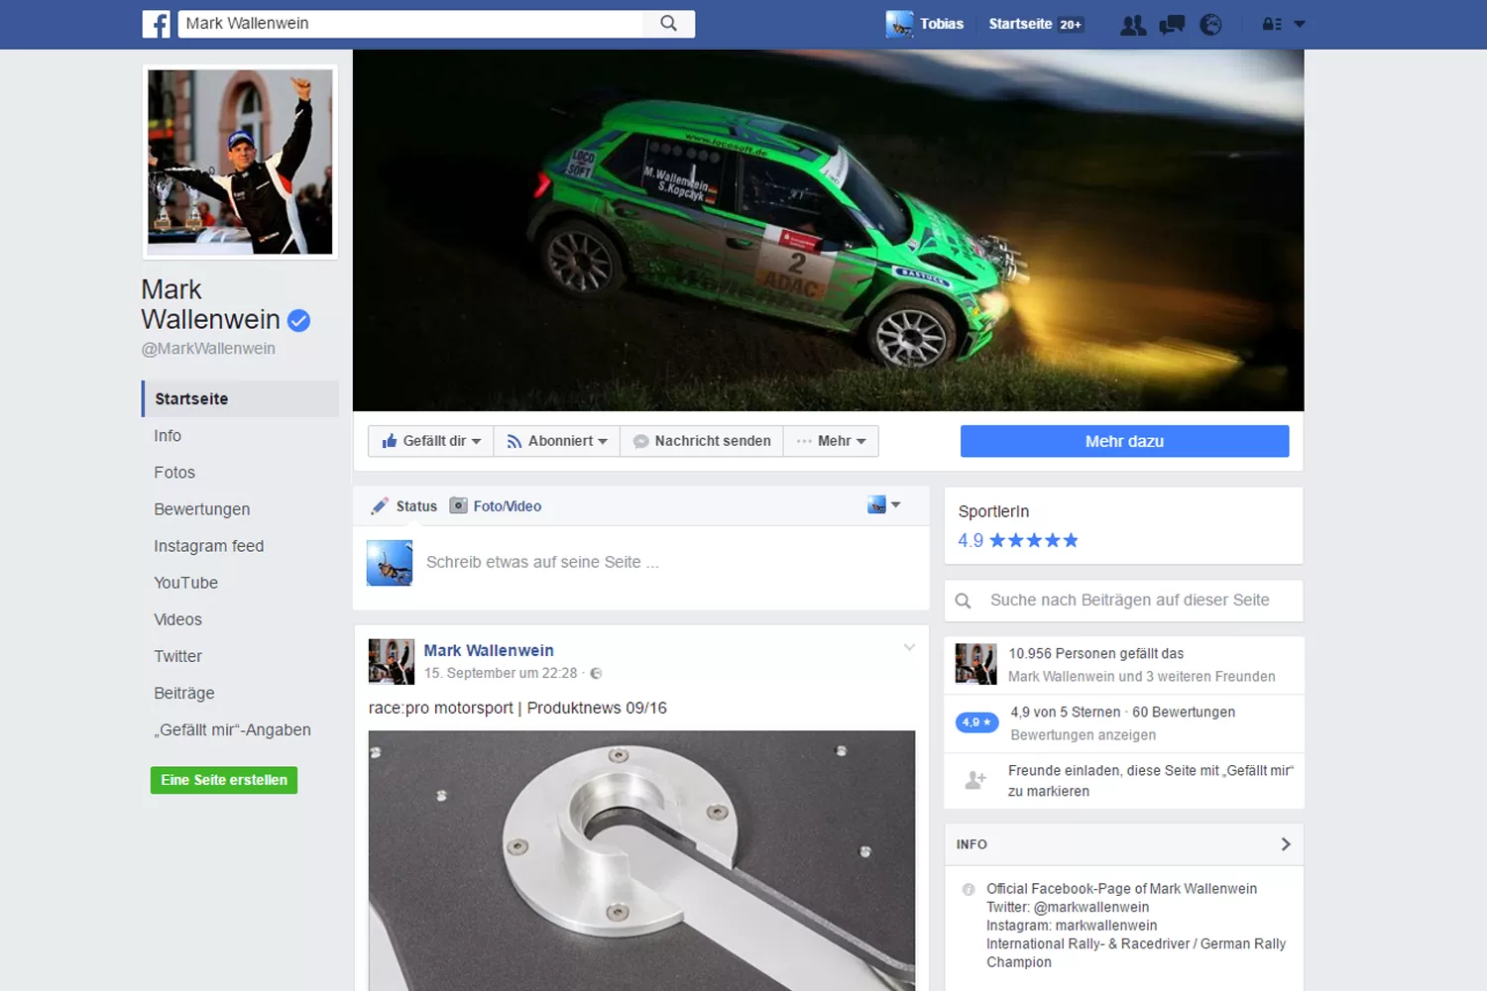Click the invite friends icon
The height and width of the screenshot is (991, 1487).
[x=975, y=780]
